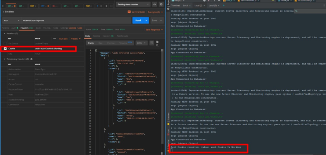Close the Local (3) terminal tab
This screenshot has height=155, width=326.
pyautogui.click(x=219, y=5)
